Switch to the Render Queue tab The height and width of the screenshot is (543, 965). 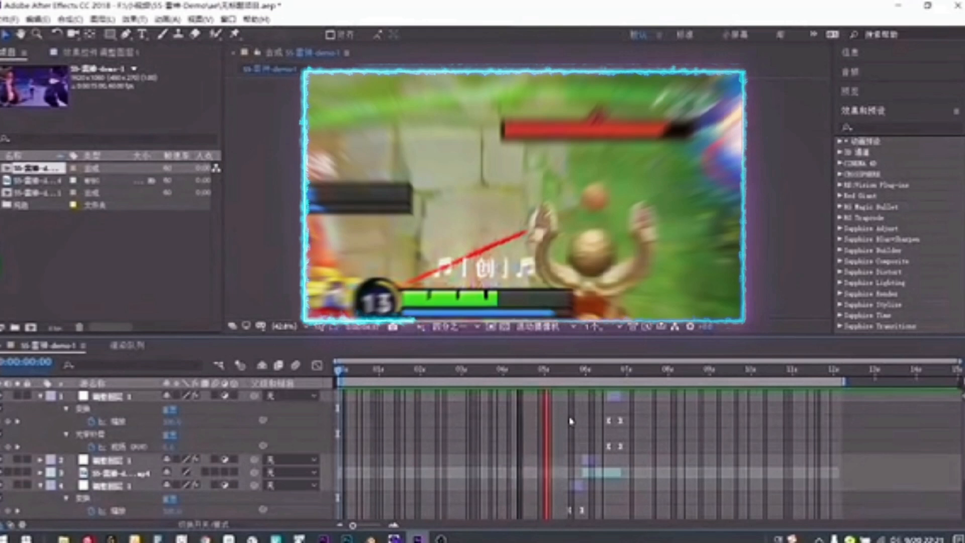coord(127,345)
